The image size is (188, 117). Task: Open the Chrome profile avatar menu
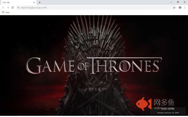tap(180, 8)
